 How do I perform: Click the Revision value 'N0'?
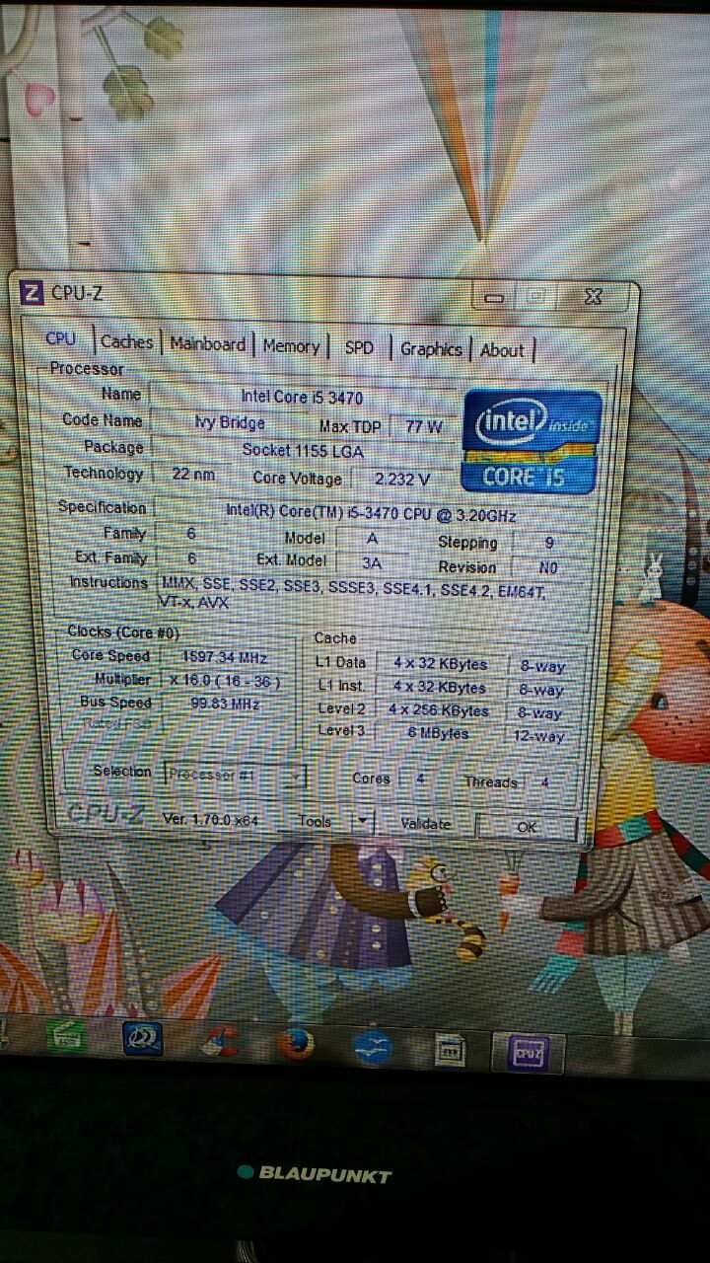coord(549,567)
